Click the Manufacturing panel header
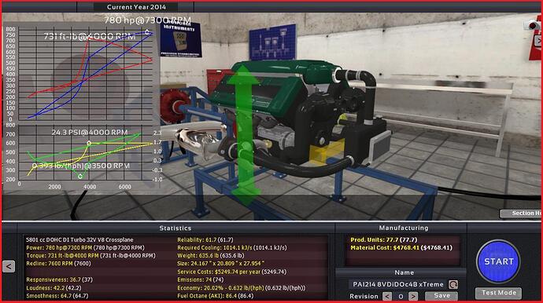The image size is (543, 303). [x=404, y=228]
